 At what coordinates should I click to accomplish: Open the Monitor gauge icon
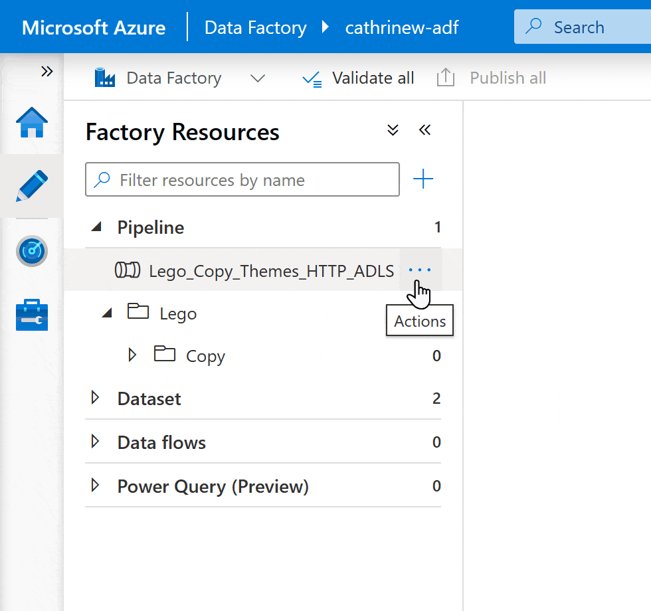(x=32, y=250)
